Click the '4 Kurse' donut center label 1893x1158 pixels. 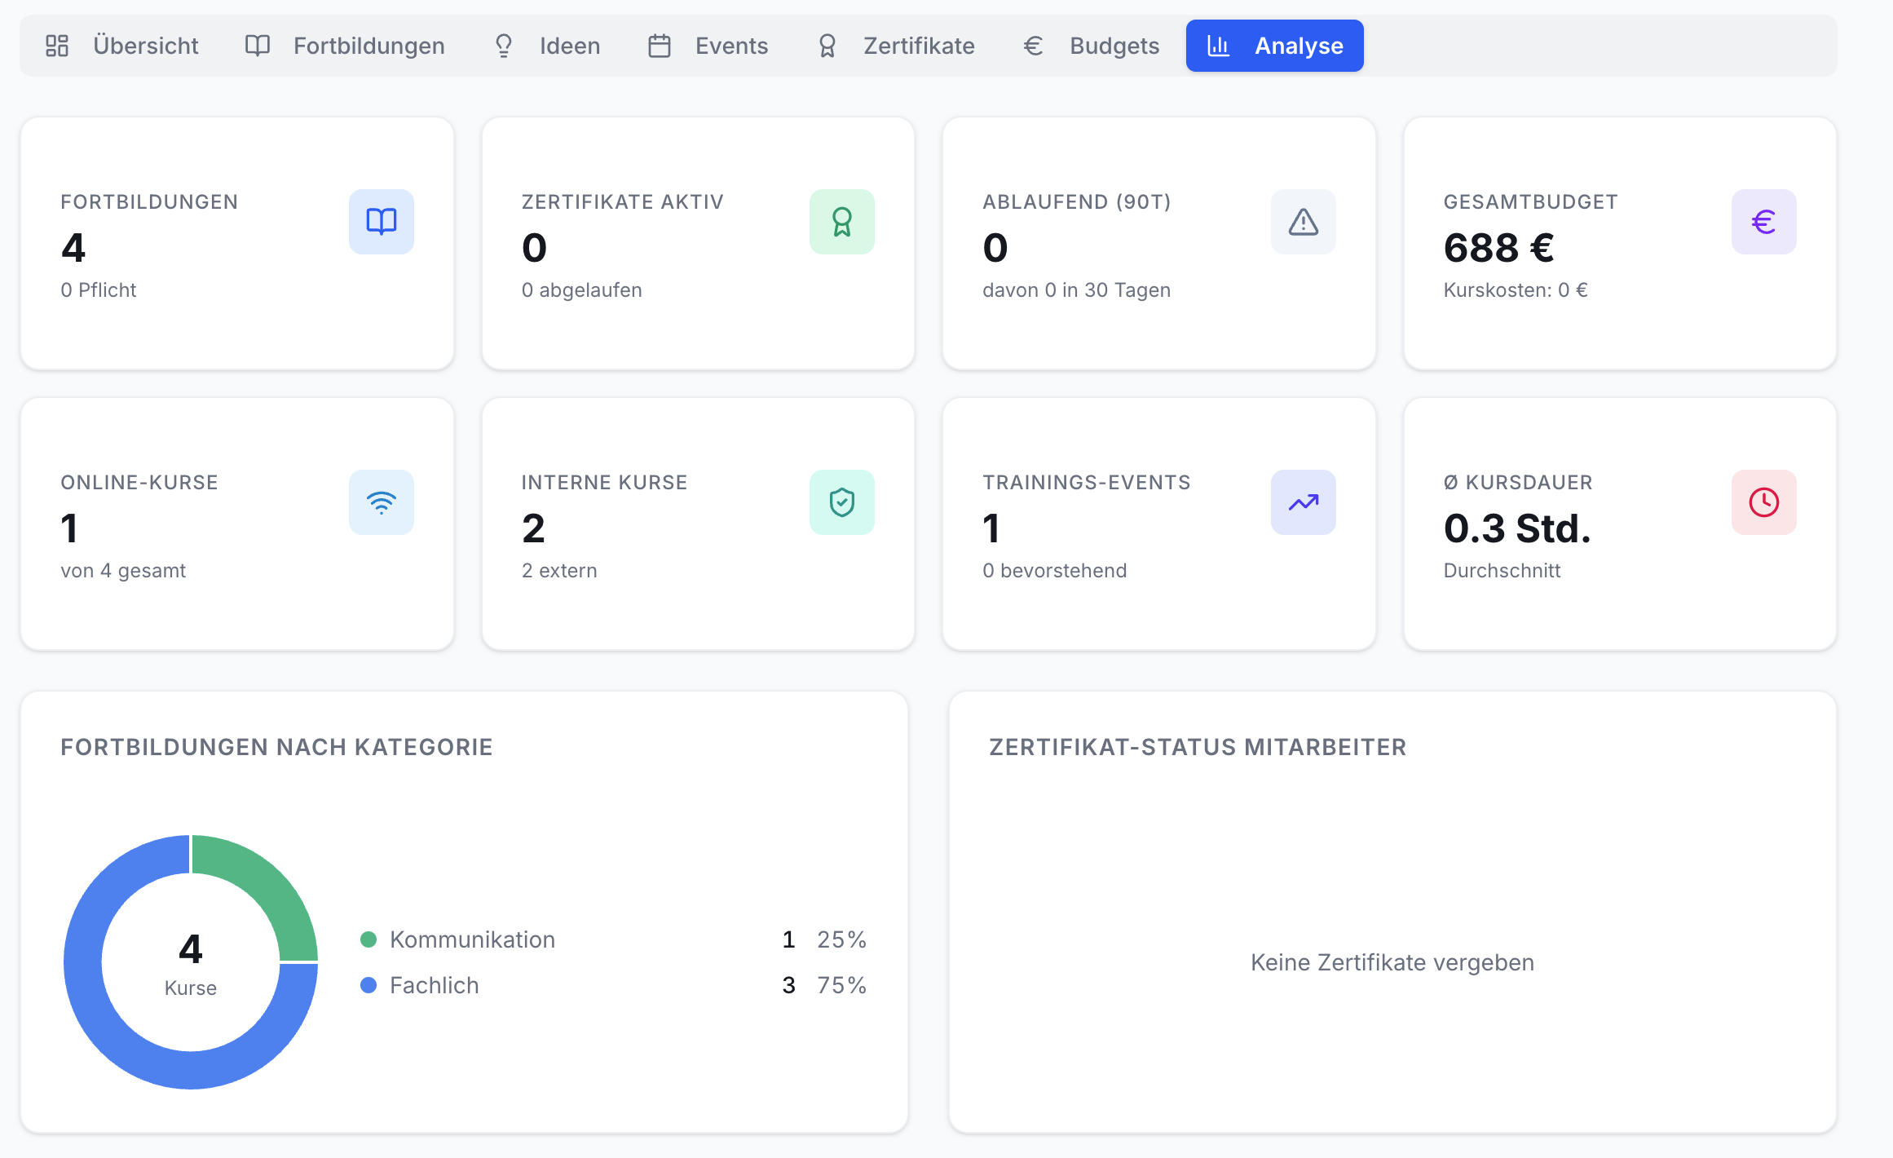coord(191,964)
